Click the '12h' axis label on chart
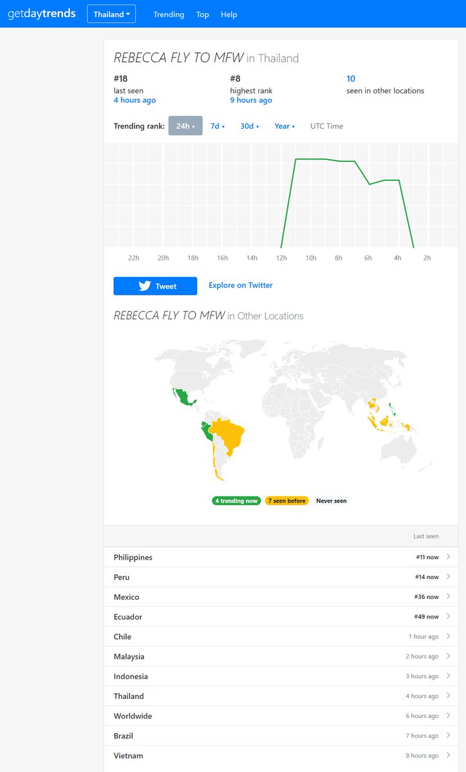The height and width of the screenshot is (772, 466). (x=281, y=258)
